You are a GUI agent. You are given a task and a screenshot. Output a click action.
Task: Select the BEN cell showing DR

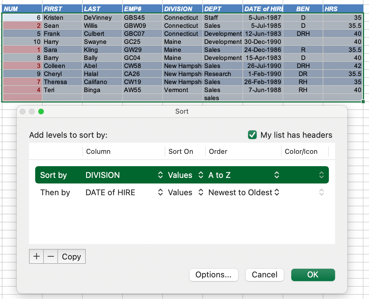coord(303,74)
